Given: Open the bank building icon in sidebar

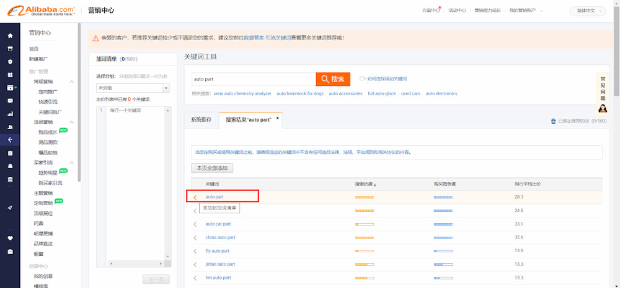Looking at the screenshot, I should (11, 179).
